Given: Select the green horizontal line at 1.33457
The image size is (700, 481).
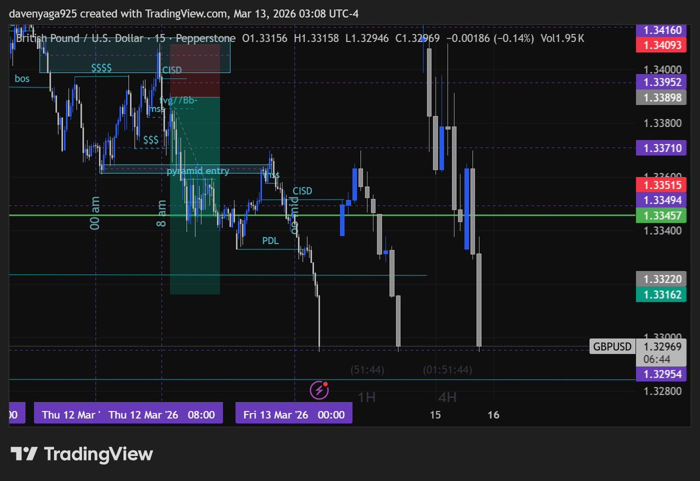Looking at the screenshot, I should click(x=321, y=215).
